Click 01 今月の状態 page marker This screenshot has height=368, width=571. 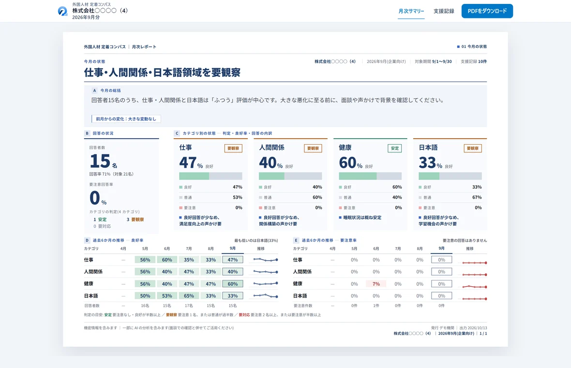tap(472, 46)
